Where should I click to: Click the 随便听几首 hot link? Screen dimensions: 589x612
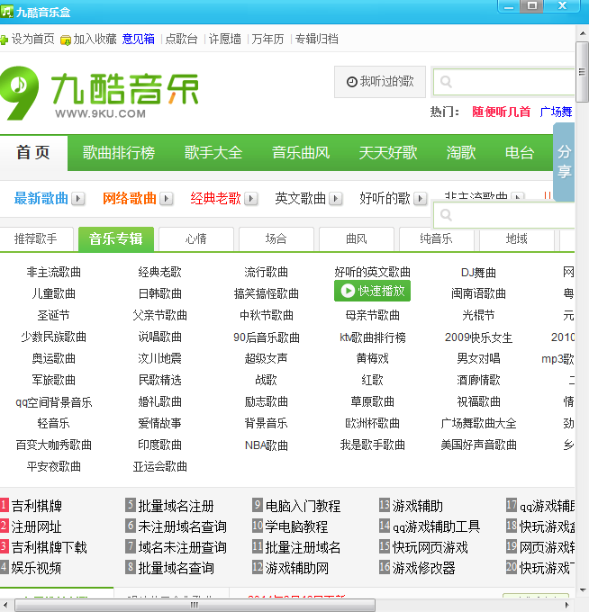click(501, 112)
